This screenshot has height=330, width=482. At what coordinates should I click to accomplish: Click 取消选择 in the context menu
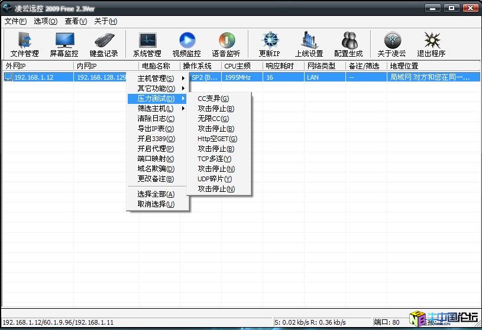pos(156,204)
